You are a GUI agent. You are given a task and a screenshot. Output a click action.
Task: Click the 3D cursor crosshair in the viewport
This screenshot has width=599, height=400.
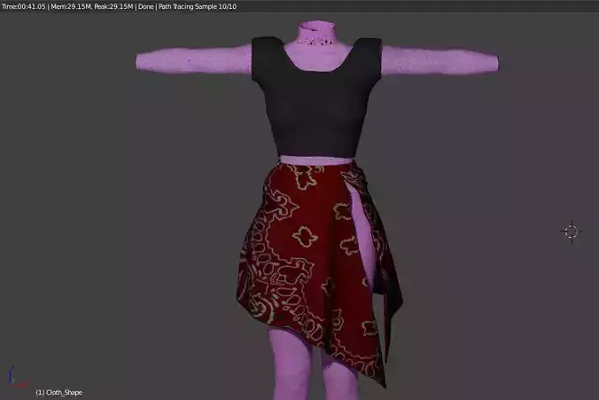coord(572,231)
